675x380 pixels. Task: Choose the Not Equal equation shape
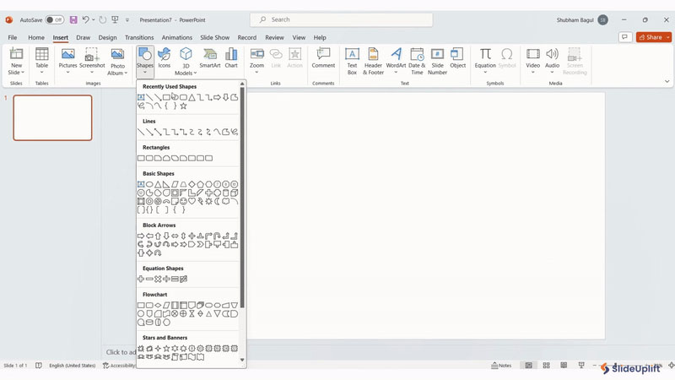click(x=183, y=280)
